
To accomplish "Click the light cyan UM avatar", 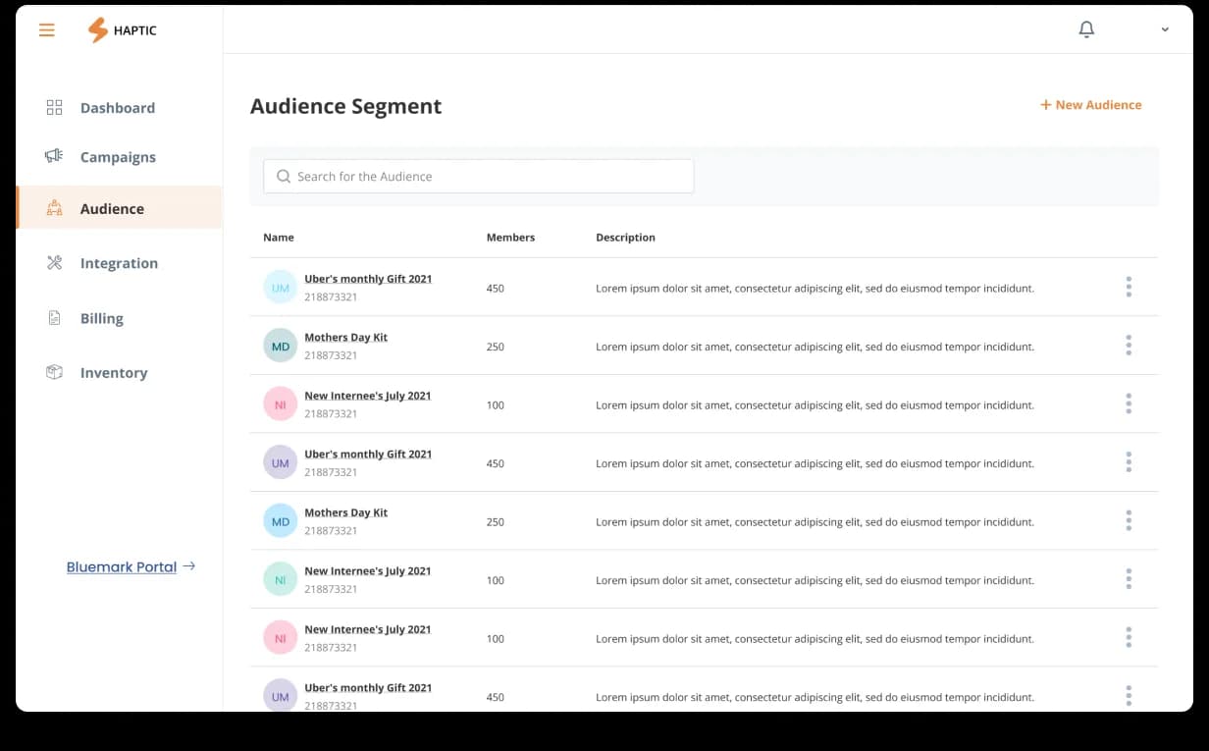I will 281,288.
